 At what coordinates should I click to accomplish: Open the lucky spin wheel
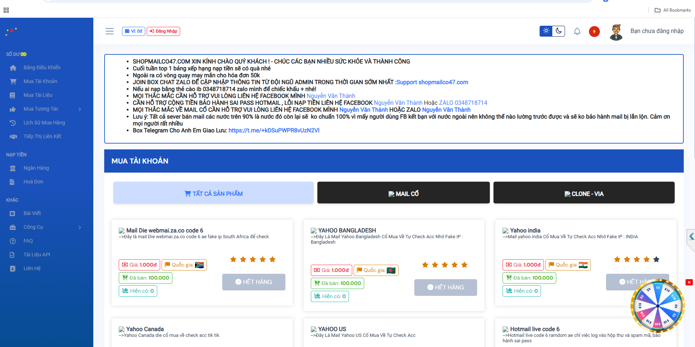(x=657, y=306)
